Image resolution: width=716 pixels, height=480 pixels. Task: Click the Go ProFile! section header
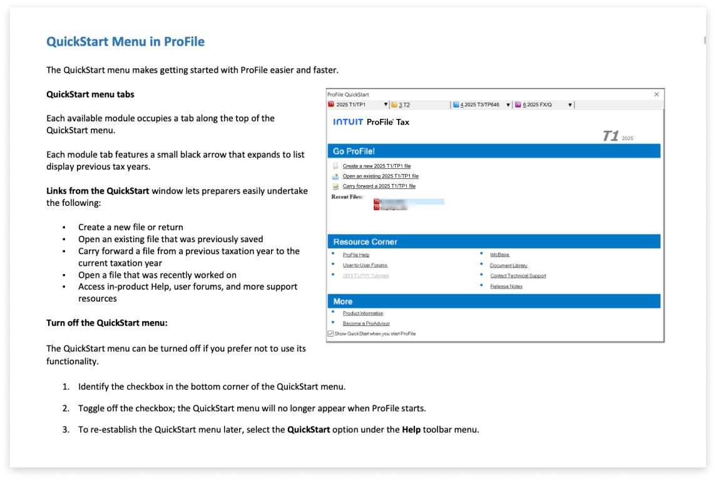[x=494, y=151]
